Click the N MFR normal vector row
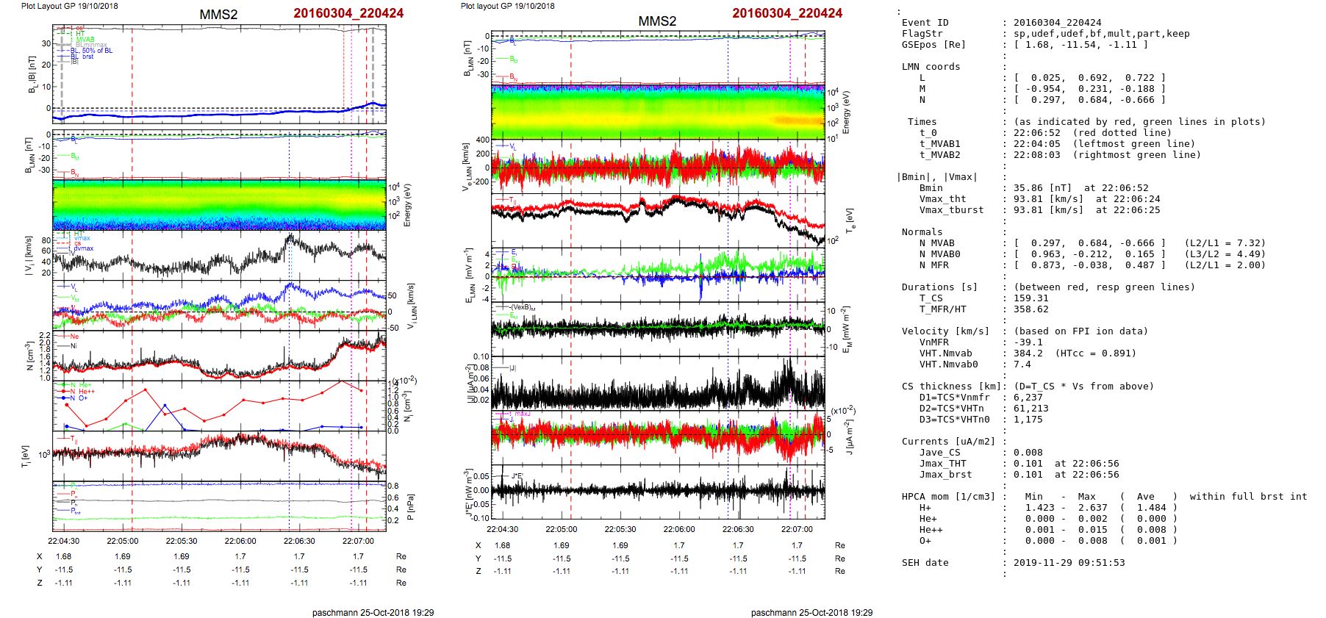 click(x=1089, y=265)
